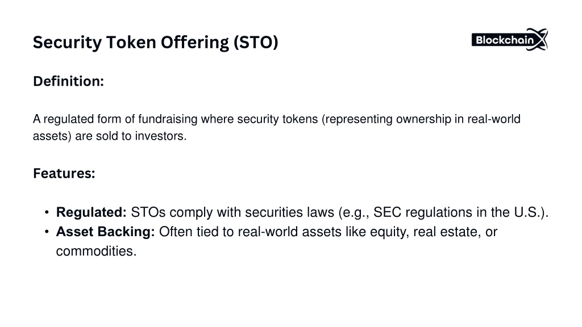Click the Definition: heading
This screenshot has width=582, height=327.
click(68, 81)
